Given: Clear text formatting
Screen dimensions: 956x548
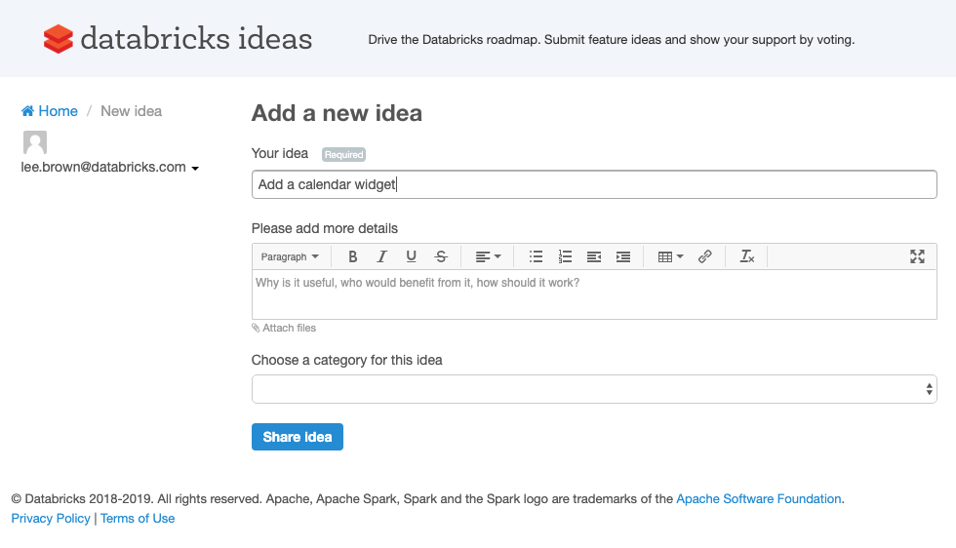Looking at the screenshot, I should [747, 256].
